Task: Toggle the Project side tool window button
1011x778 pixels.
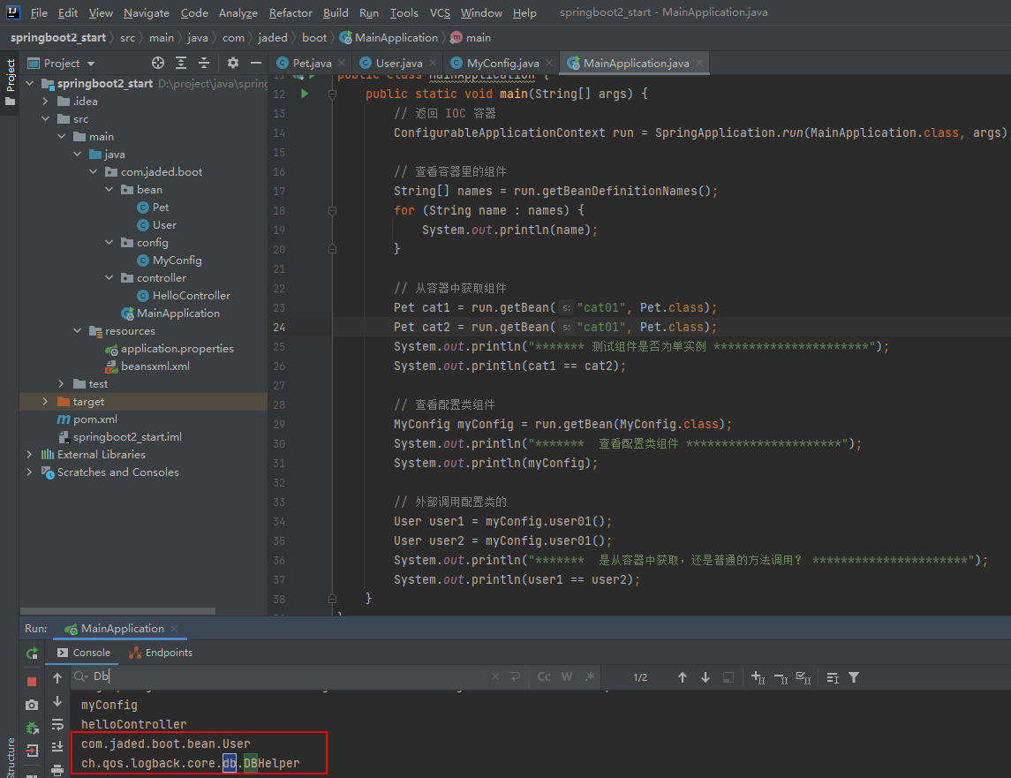Action: click(x=11, y=82)
